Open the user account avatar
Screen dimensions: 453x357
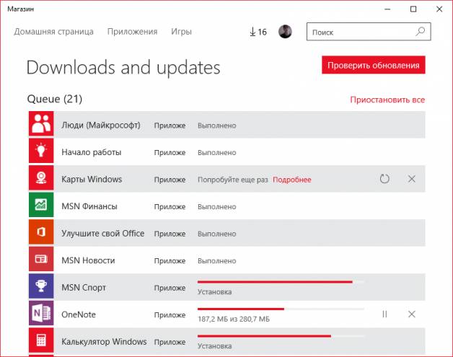pos(285,32)
